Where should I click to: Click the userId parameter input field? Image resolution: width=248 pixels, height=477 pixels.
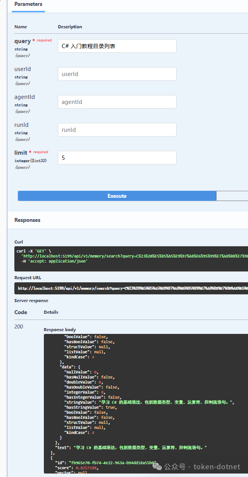[116, 74]
